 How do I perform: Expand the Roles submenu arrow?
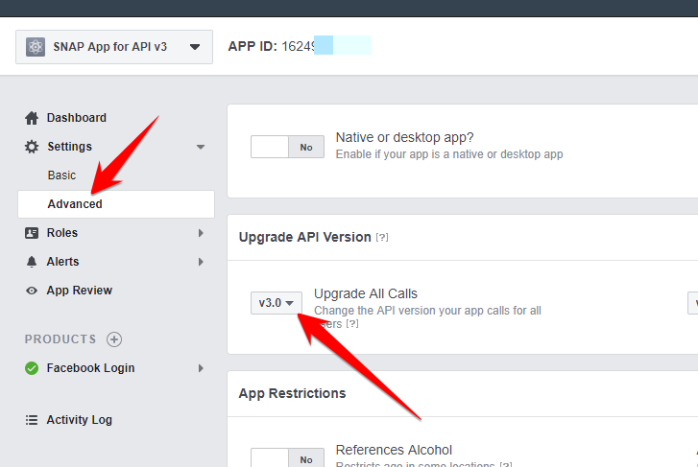[x=201, y=233]
